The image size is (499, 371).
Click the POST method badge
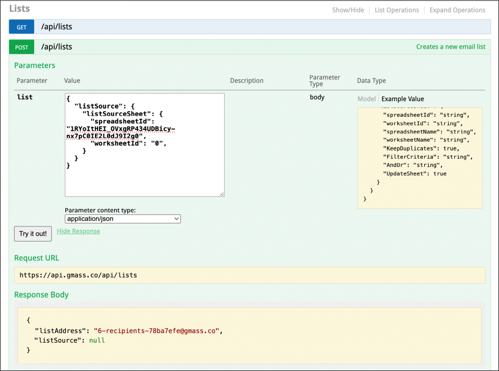click(21, 47)
